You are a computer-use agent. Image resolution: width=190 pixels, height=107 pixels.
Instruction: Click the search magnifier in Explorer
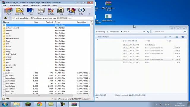click(x=185, y=32)
